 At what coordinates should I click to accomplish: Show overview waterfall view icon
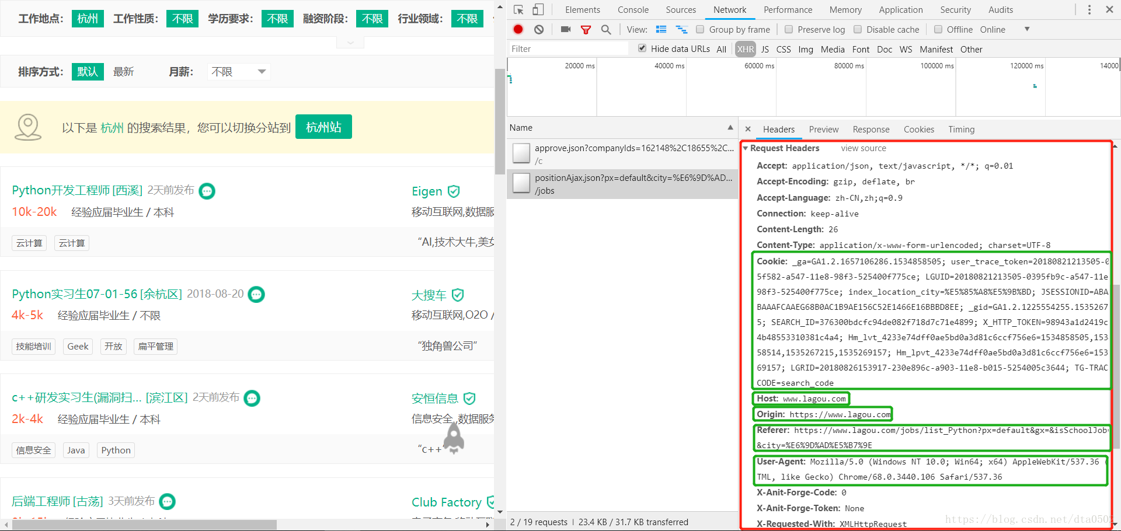click(681, 29)
